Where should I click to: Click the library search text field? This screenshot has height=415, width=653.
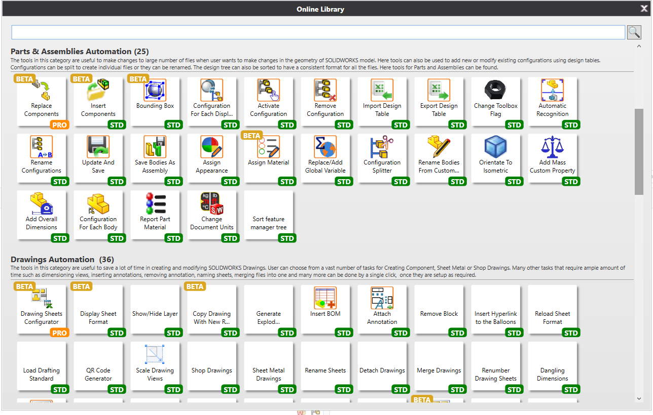[x=318, y=32]
